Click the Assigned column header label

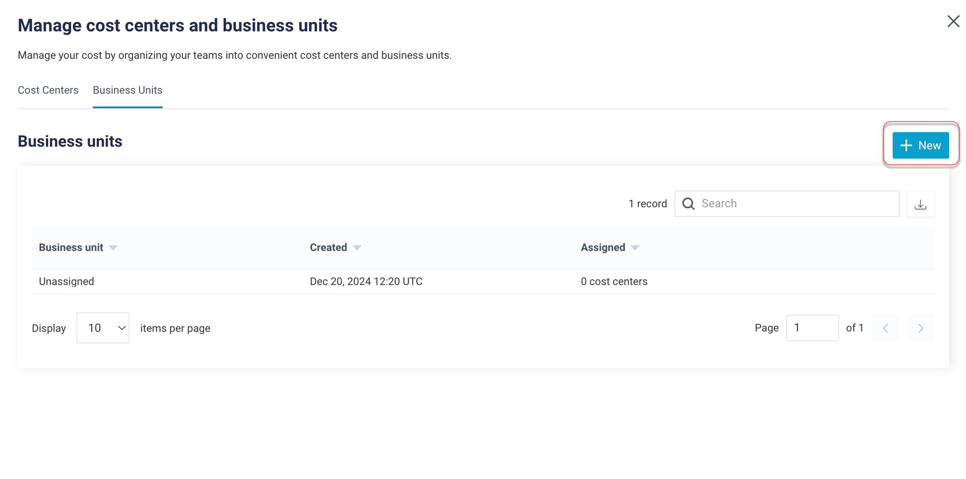[x=603, y=247]
